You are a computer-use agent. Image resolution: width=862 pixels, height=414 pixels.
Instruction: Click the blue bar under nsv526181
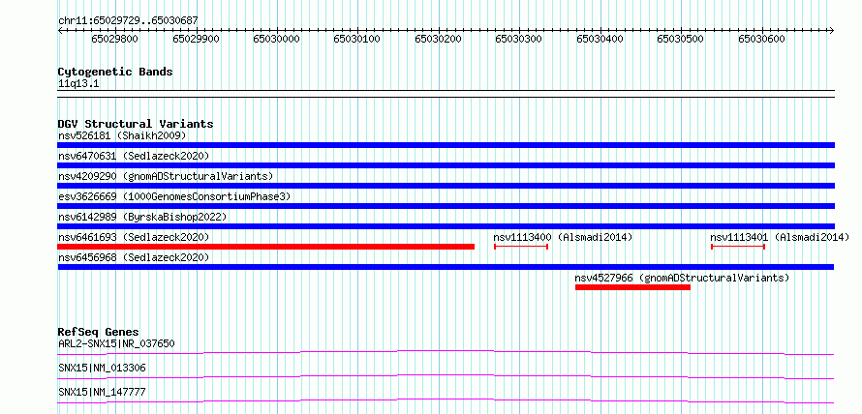click(446, 145)
